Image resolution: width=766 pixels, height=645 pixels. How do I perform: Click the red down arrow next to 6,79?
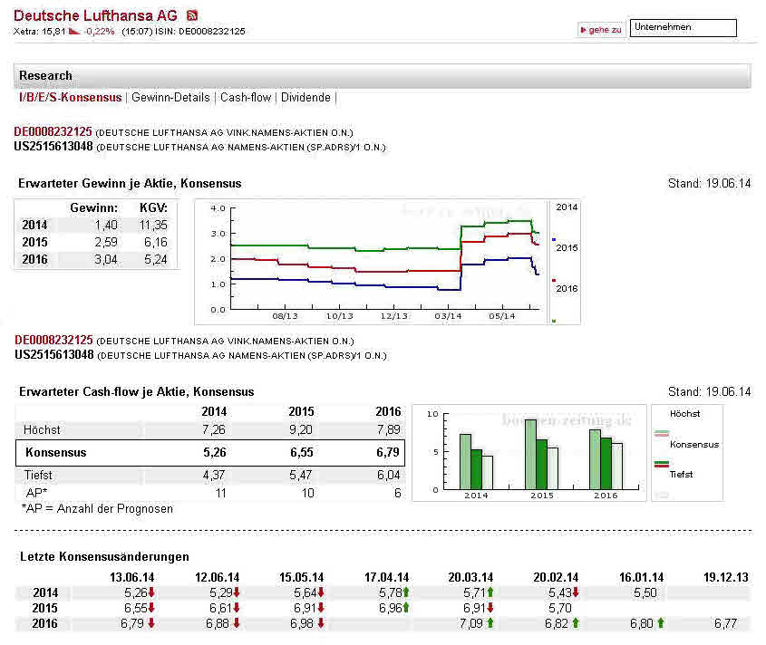click(151, 623)
